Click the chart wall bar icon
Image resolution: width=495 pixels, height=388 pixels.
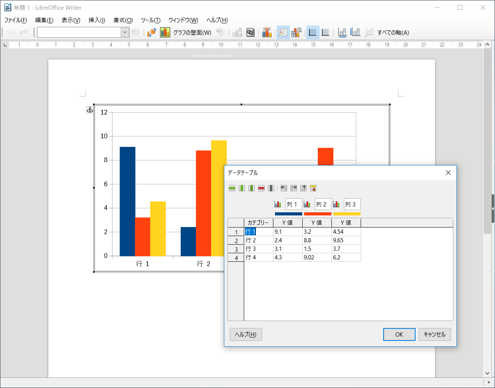click(x=165, y=32)
